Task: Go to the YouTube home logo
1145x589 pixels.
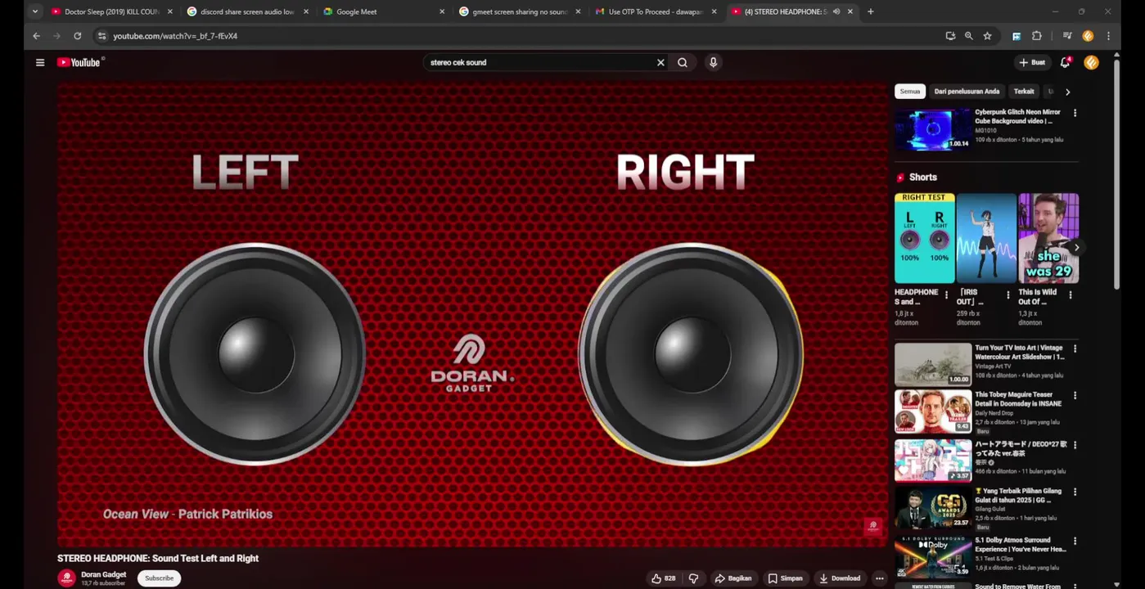Action: pyautogui.click(x=79, y=62)
